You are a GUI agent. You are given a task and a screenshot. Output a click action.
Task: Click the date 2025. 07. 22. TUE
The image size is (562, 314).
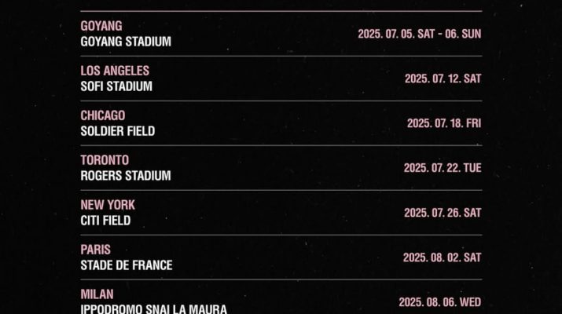click(443, 168)
